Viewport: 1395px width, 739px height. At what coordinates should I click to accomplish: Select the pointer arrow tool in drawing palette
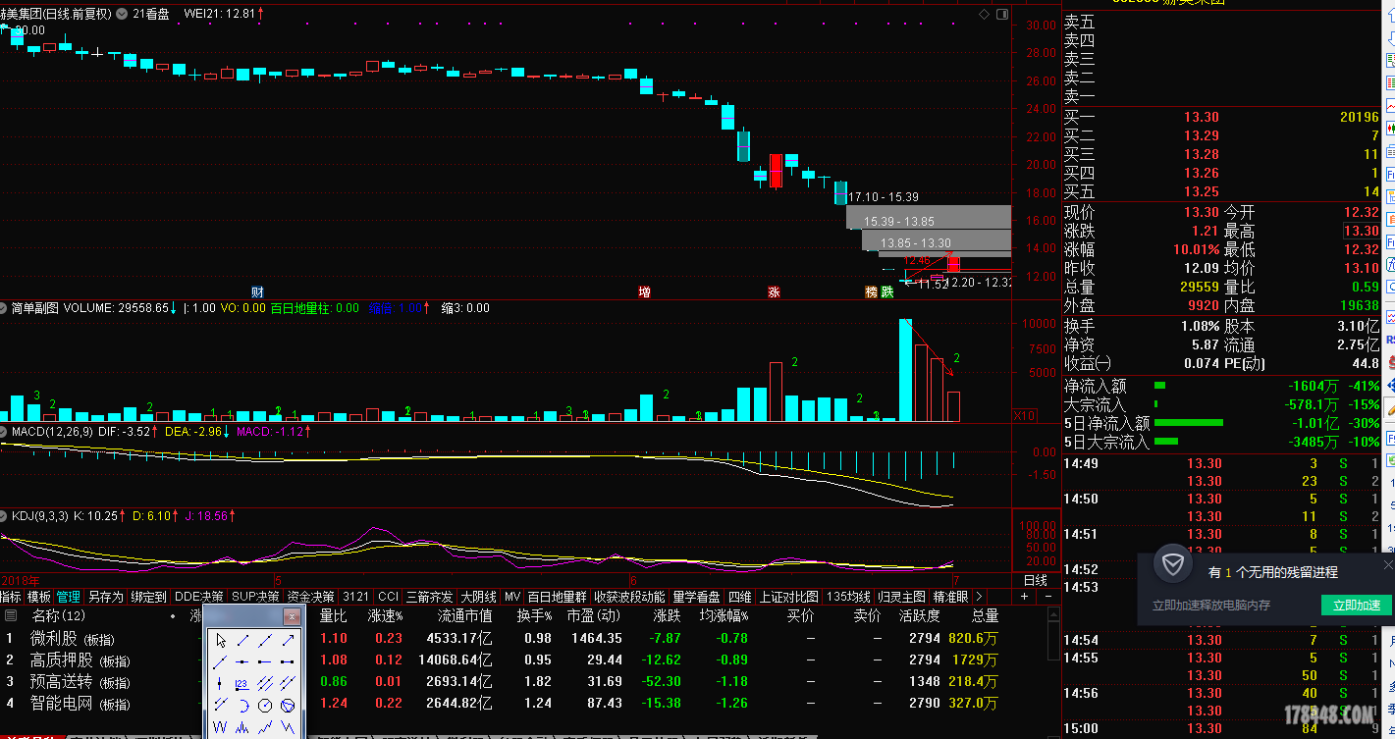coord(221,640)
